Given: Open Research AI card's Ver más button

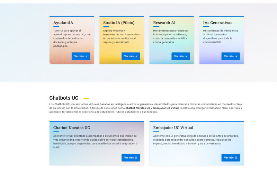Looking at the screenshot, I should click(x=181, y=56).
